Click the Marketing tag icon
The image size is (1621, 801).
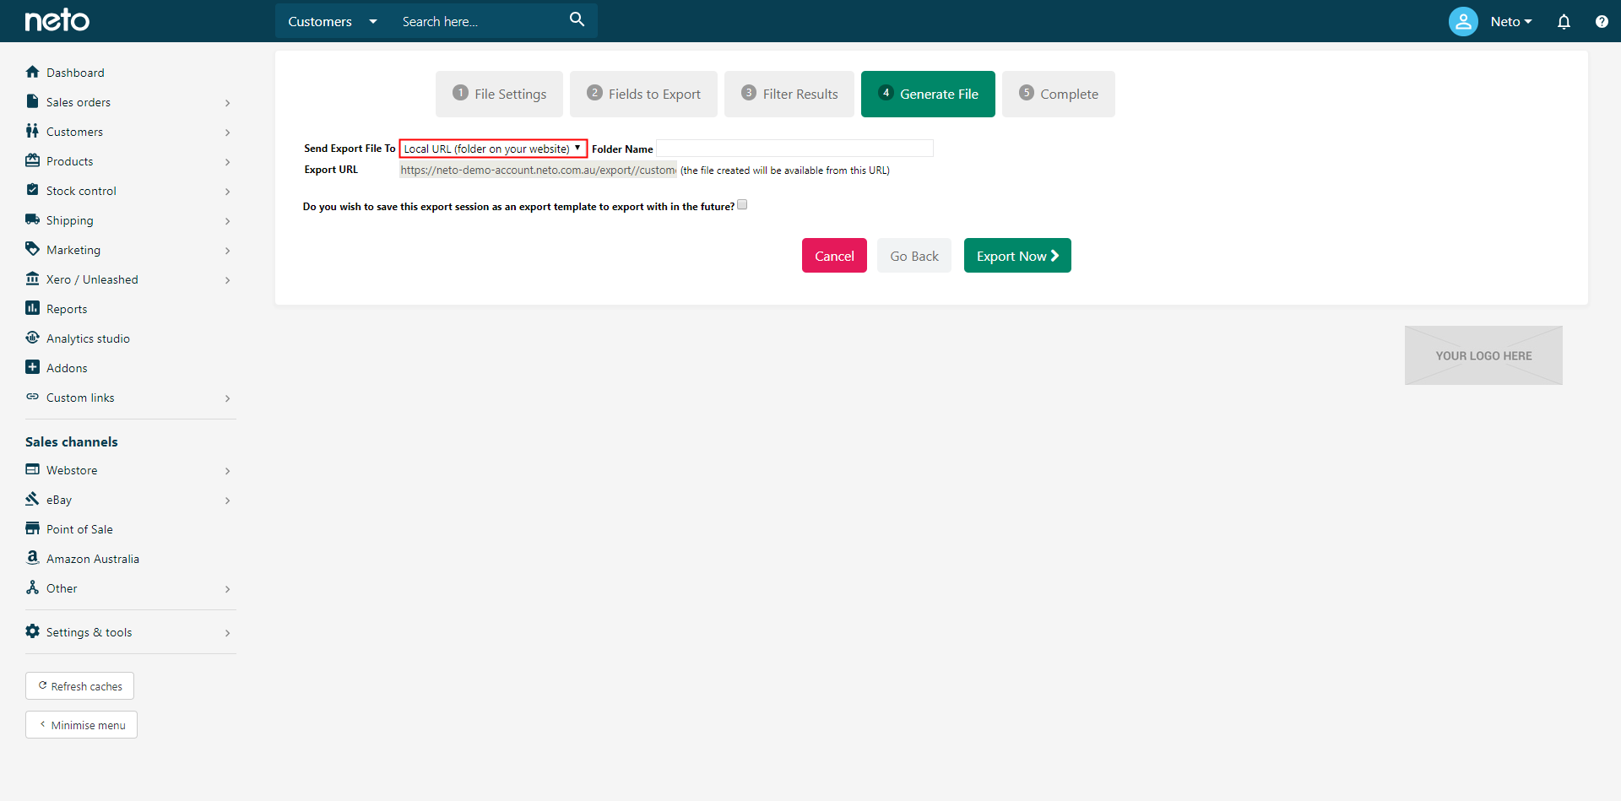click(33, 249)
